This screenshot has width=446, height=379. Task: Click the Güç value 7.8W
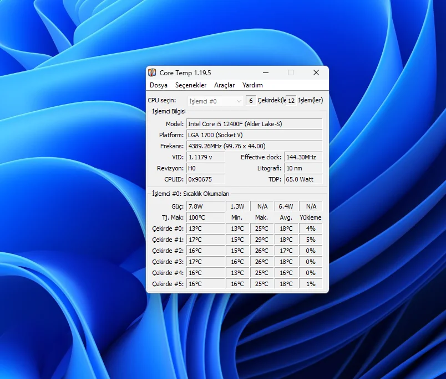click(x=206, y=206)
